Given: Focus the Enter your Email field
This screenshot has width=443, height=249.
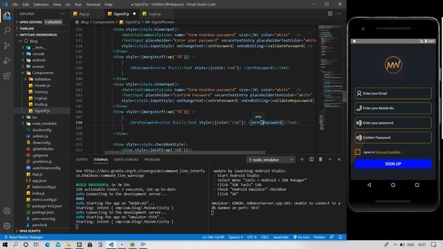Looking at the screenshot, I should click(393, 93).
